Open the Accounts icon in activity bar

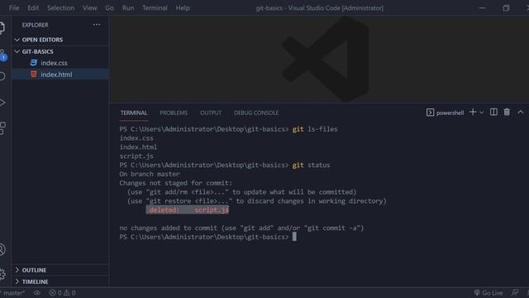point(2,249)
